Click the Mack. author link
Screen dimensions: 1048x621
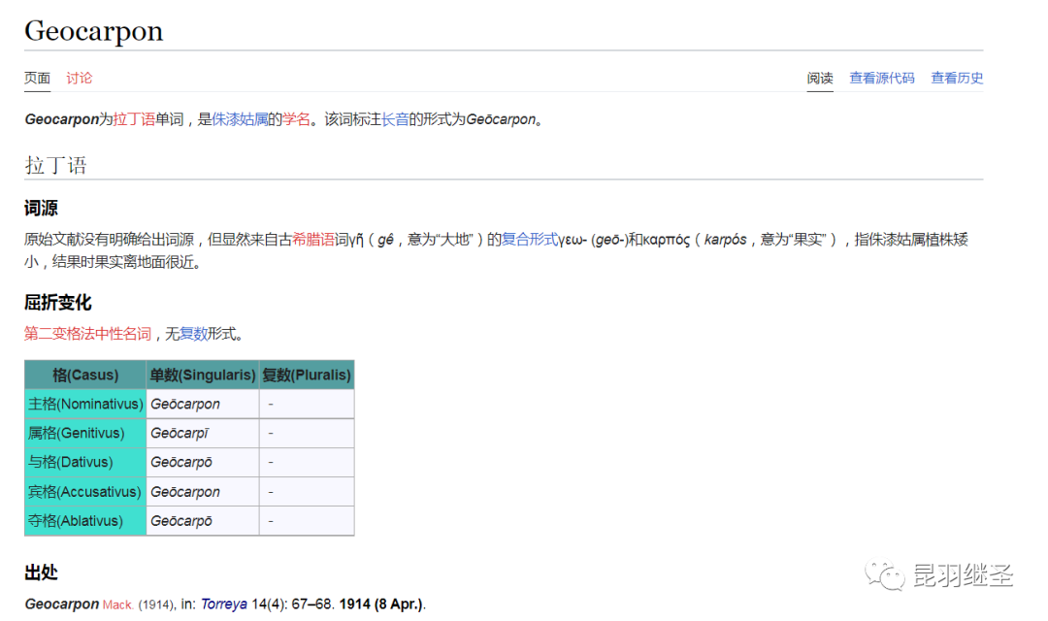117,605
